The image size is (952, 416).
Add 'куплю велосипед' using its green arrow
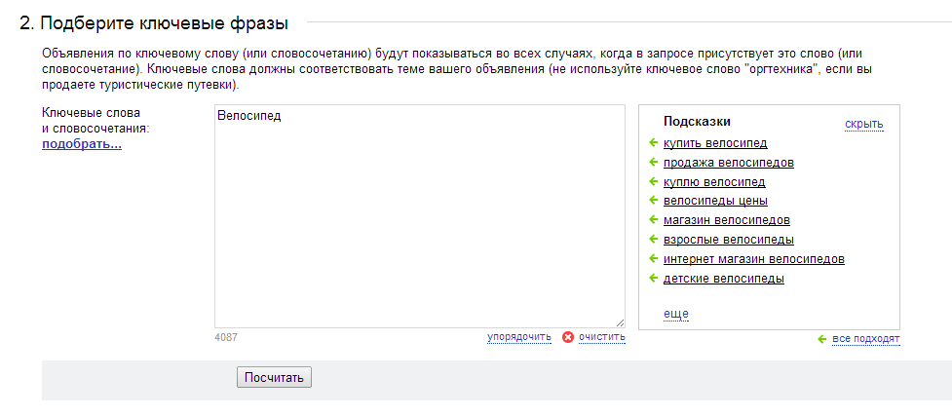point(653,181)
